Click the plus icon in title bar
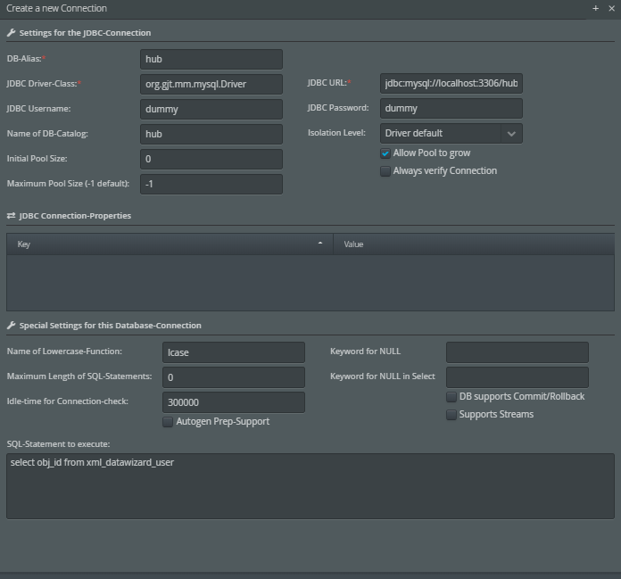Image resolution: width=621 pixels, height=579 pixels. pyautogui.click(x=595, y=8)
